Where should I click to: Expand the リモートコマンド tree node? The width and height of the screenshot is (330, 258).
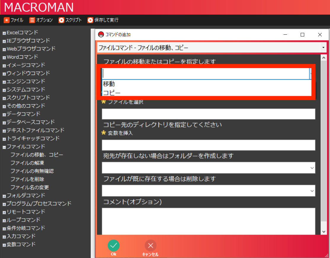pos(4,213)
